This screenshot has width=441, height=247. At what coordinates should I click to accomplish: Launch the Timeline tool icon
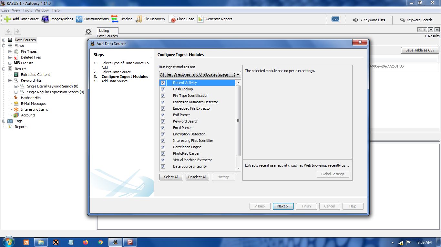pyautogui.click(x=115, y=19)
